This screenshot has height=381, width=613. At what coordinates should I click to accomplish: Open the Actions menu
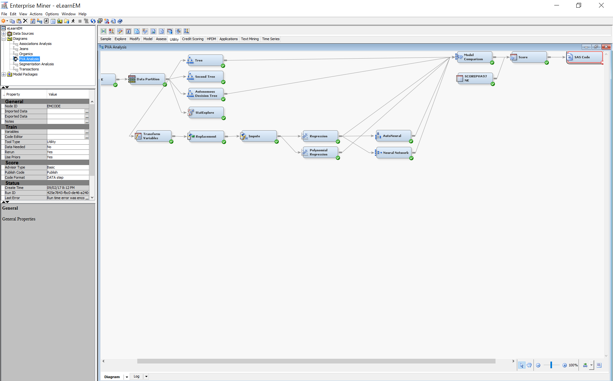[x=36, y=14]
